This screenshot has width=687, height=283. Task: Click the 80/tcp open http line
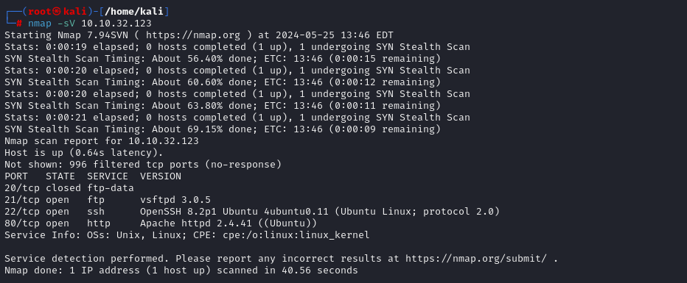(x=161, y=223)
